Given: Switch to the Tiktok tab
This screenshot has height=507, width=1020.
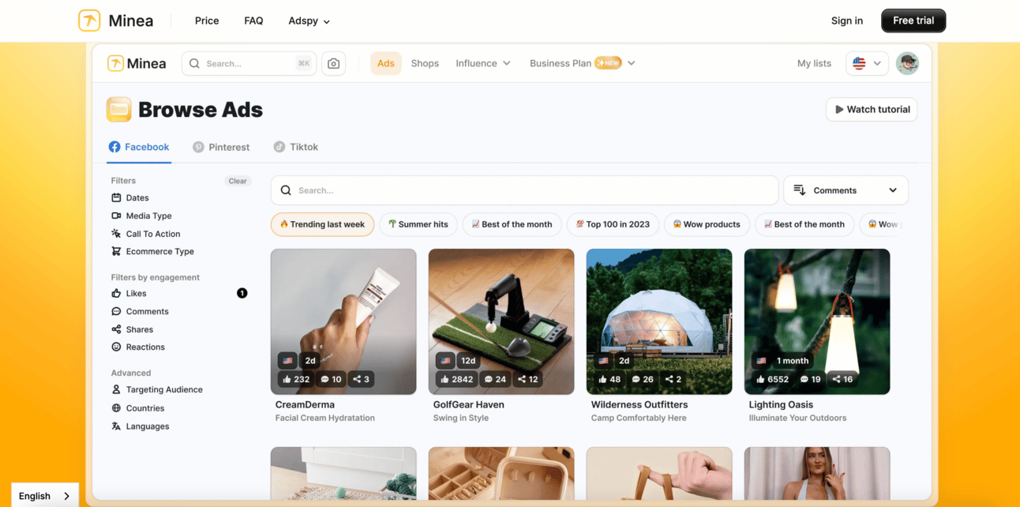Looking at the screenshot, I should click(x=296, y=147).
